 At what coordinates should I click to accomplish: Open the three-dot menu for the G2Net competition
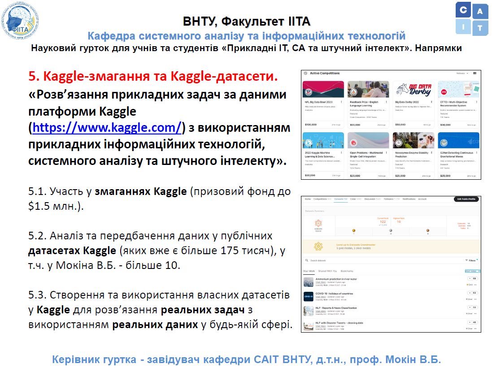[x=477, y=152]
